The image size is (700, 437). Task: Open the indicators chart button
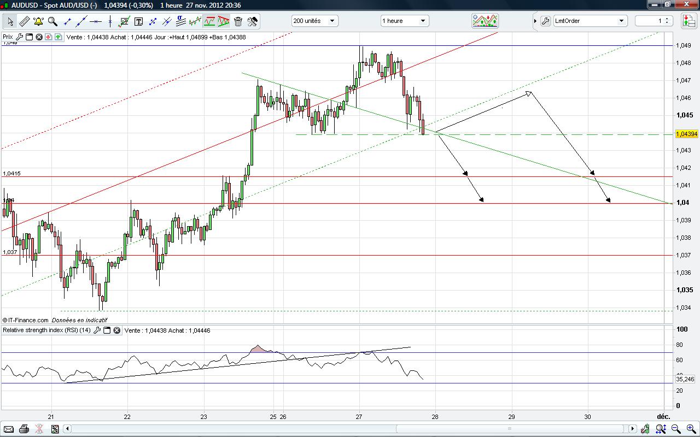(x=485, y=21)
